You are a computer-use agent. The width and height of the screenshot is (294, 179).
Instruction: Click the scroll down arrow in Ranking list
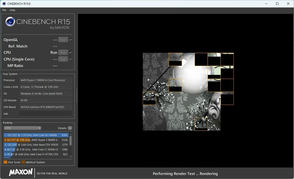(x=71, y=156)
